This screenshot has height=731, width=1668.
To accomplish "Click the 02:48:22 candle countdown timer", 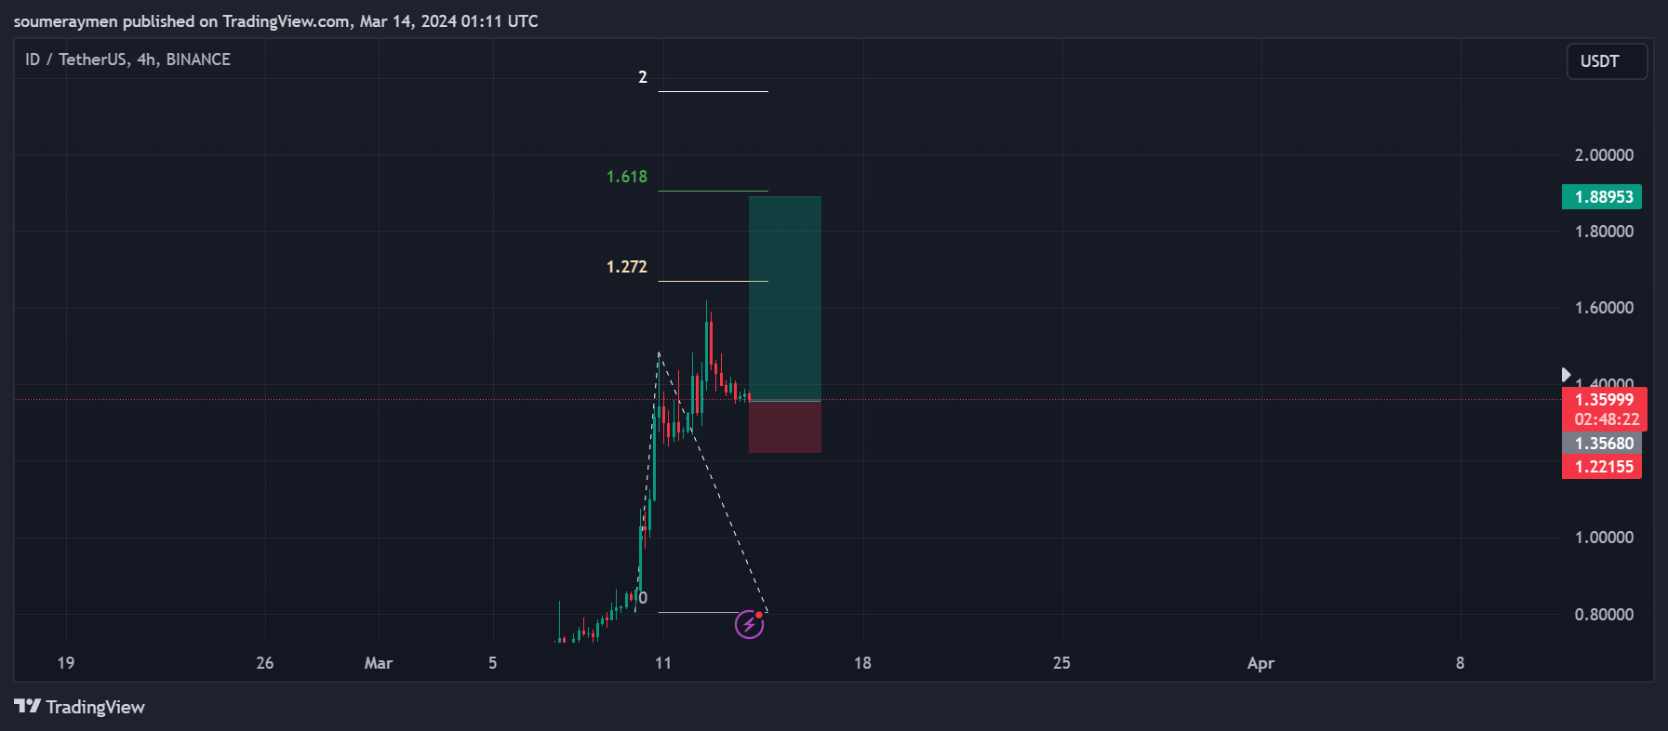I will pos(1607,419).
